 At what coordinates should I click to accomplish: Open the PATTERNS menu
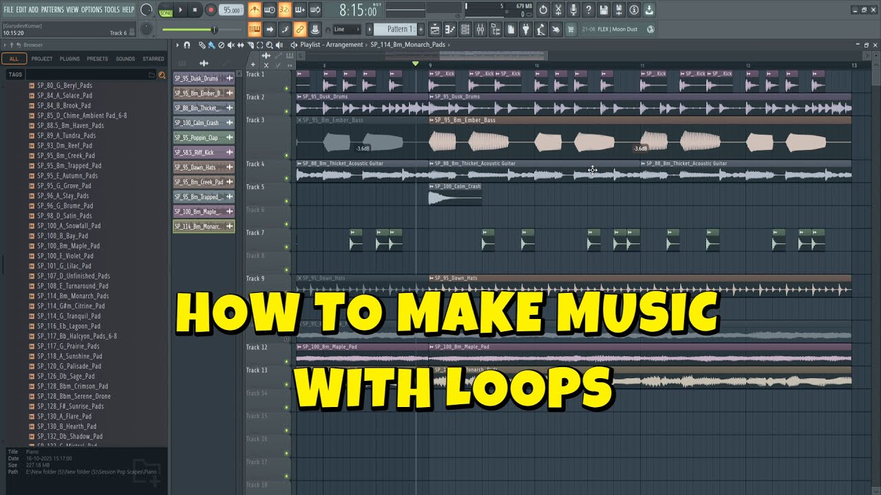52,10
